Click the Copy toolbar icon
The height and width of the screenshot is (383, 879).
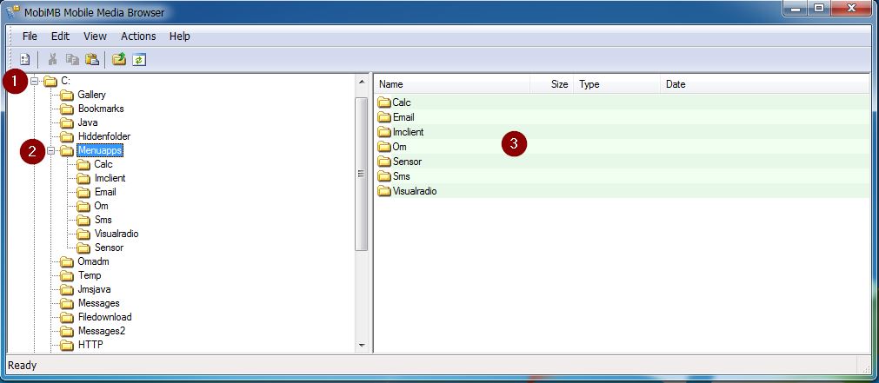pyautogui.click(x=72, y=59)
